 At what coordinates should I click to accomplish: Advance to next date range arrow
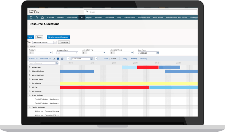(x=96, y=59)
